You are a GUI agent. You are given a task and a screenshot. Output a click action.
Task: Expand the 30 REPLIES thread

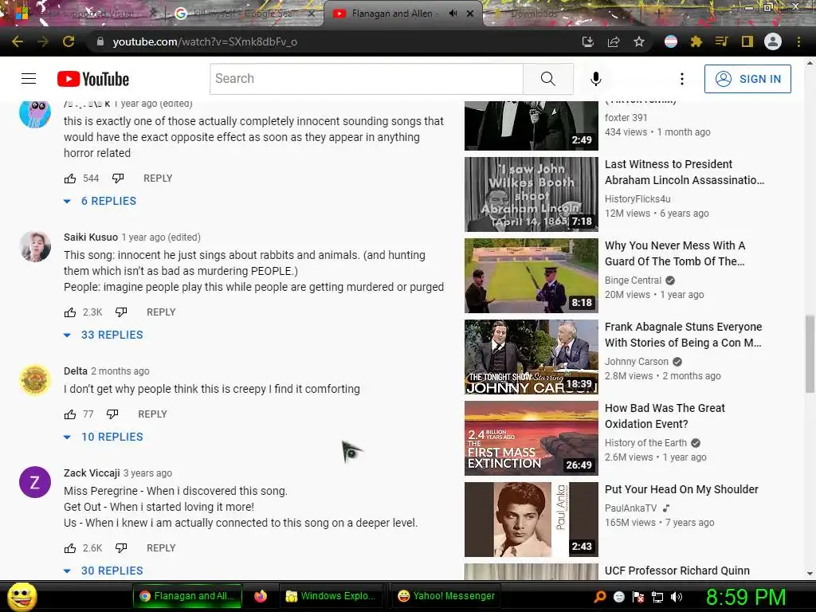click(x=103, y=571)
